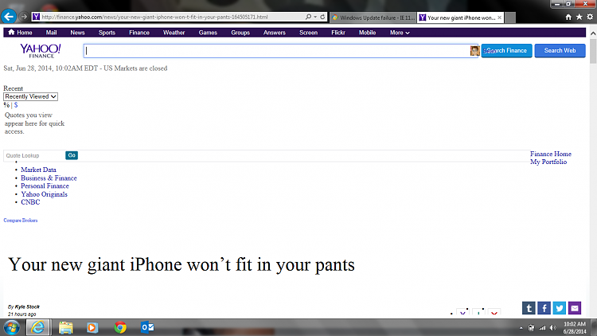Open Favorites star icon
This screenshot has height=336, width=597.
tap(579, 17)
